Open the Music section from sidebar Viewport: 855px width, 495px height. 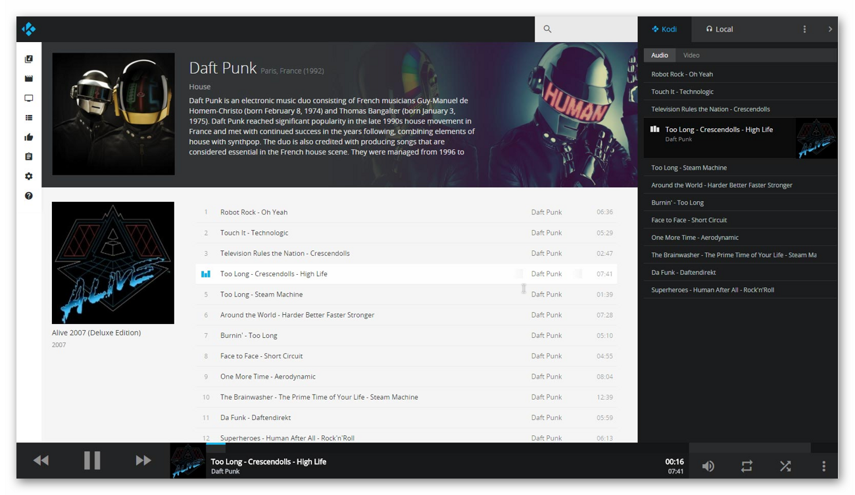point(29,59)
